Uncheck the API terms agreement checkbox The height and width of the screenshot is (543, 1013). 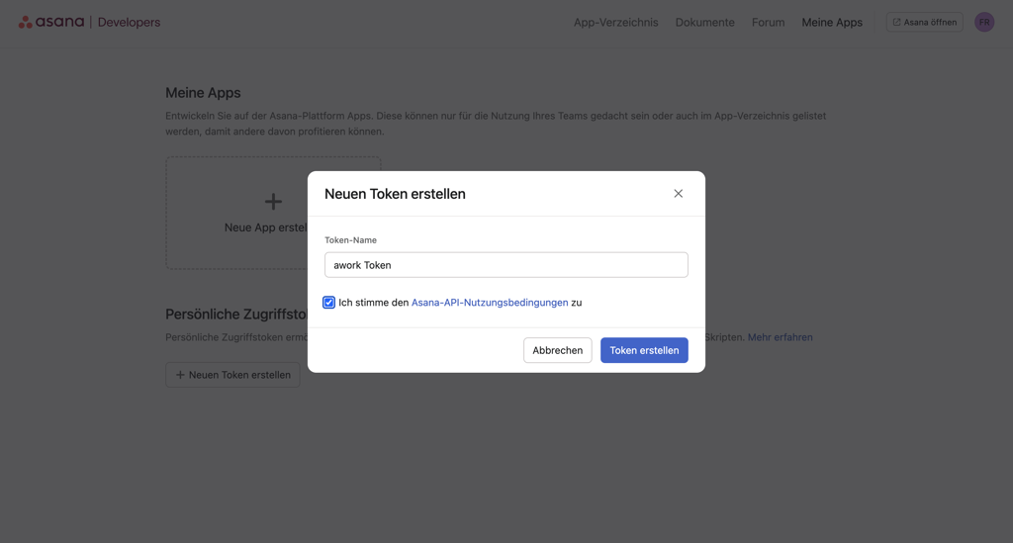click(x=328, y=303)
